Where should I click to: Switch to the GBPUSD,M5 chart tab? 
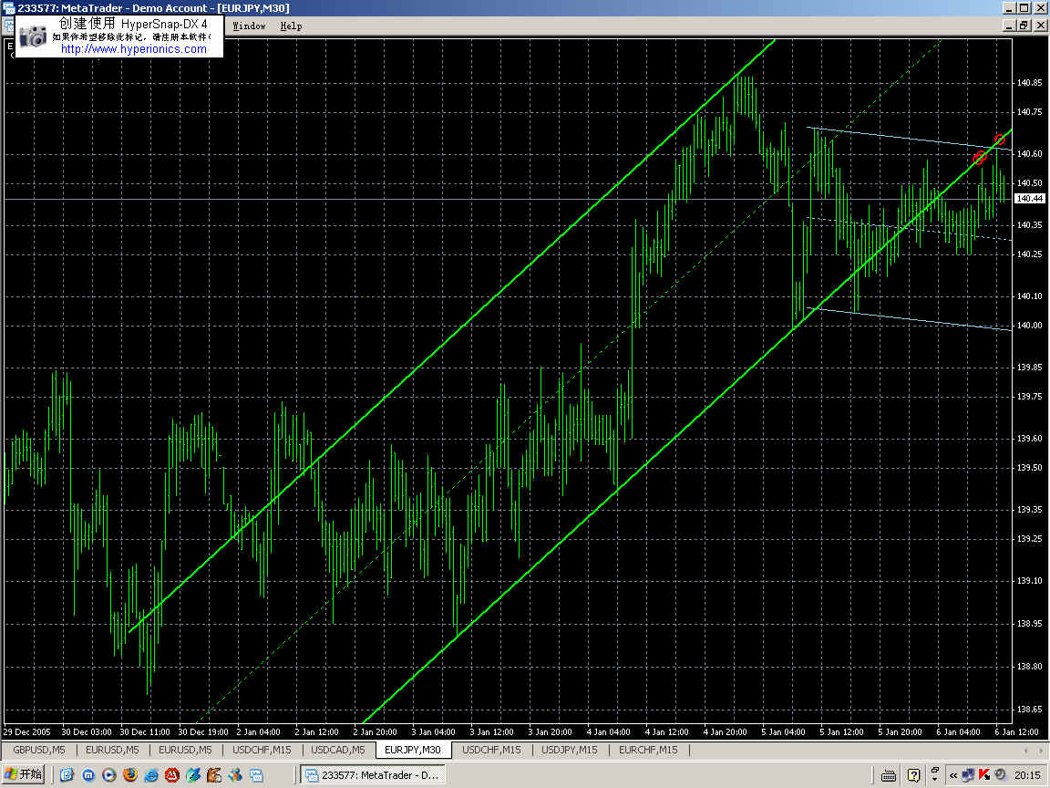[39, 750]
